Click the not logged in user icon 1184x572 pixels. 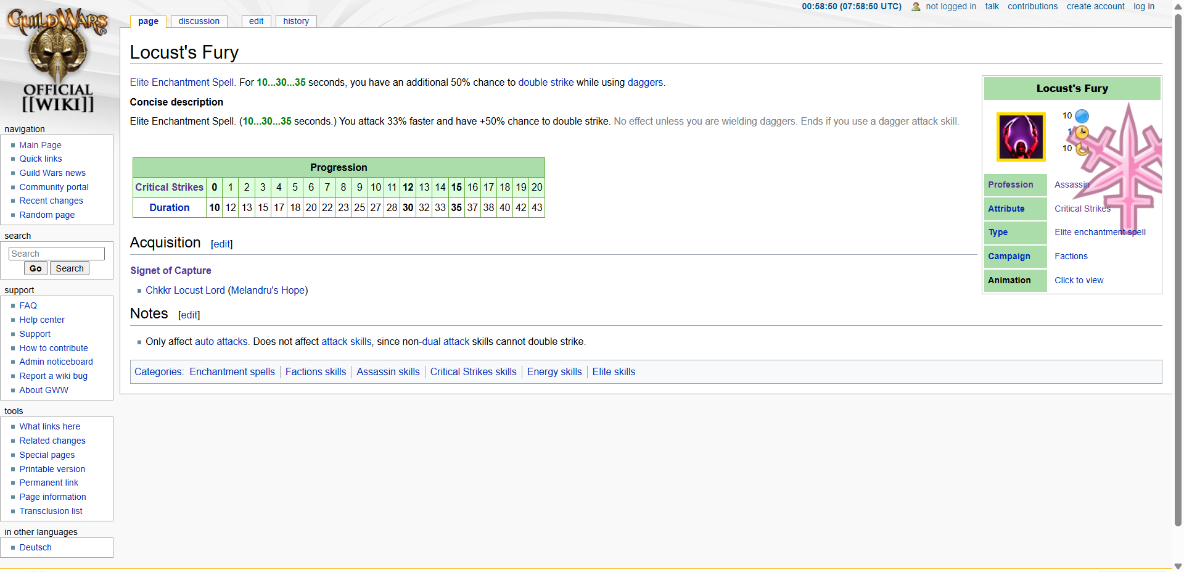916,7
